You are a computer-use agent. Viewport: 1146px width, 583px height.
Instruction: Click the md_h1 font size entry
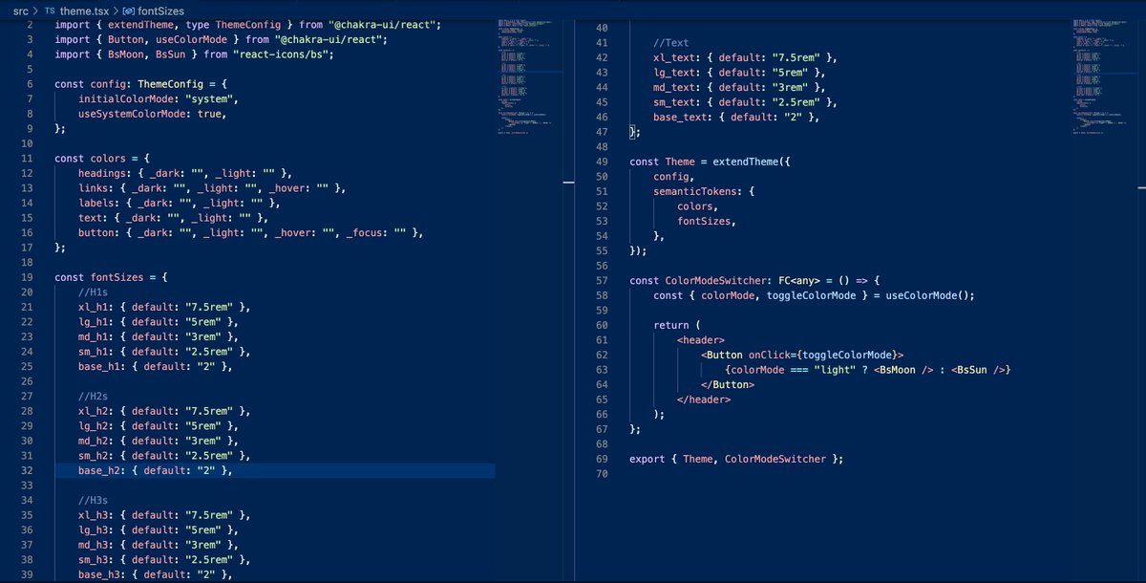click(159, 337)
